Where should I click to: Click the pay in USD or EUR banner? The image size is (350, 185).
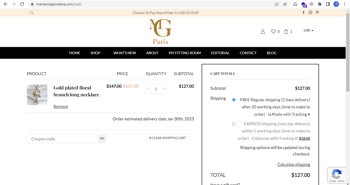click(166, 13)
